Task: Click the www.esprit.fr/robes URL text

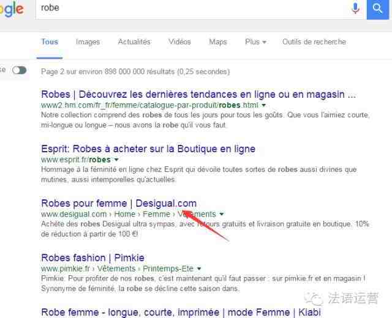Action: point(76,160)
